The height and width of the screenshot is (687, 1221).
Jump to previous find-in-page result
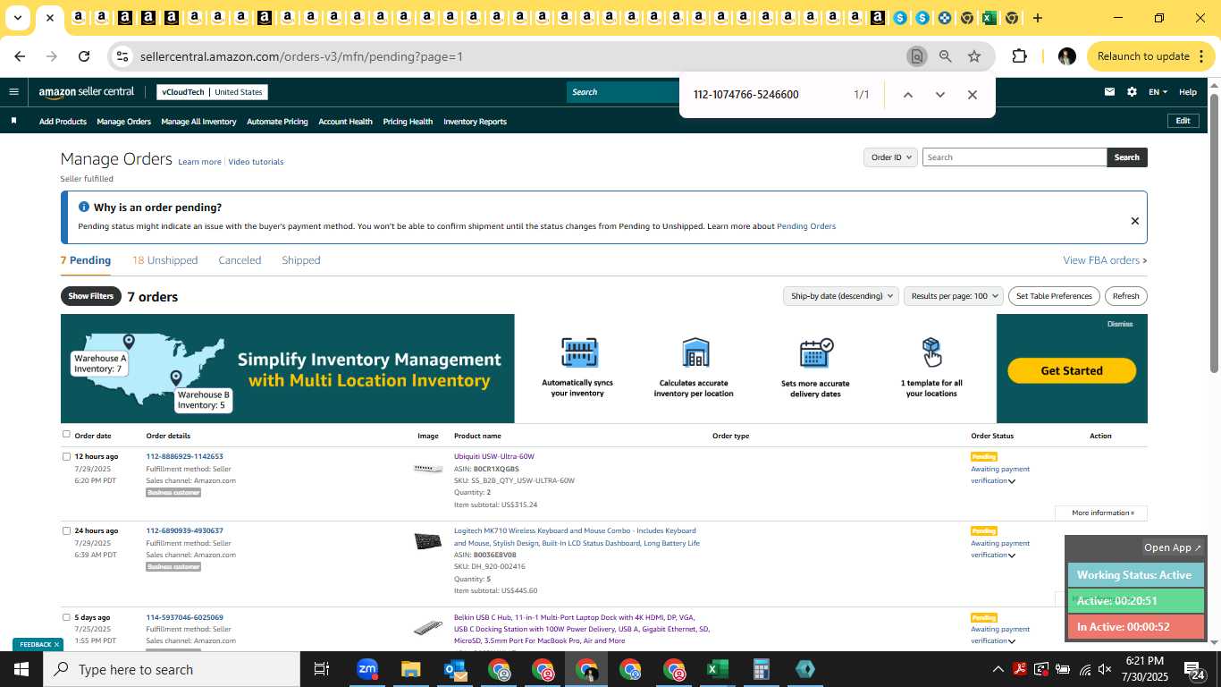[907, 95]
